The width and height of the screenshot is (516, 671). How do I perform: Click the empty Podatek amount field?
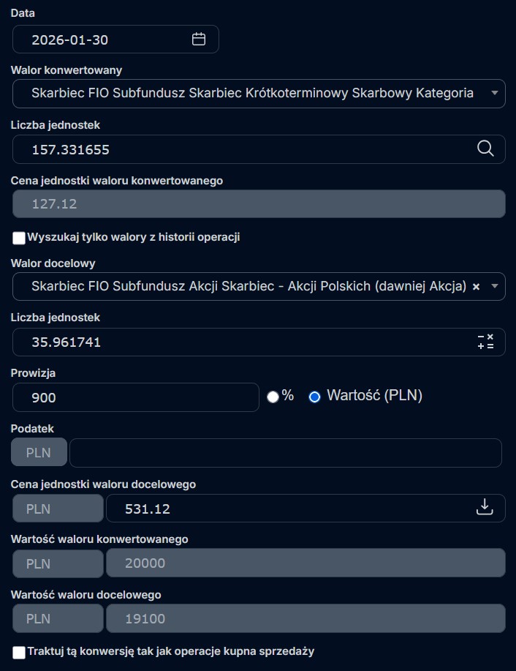coord(285,453)
